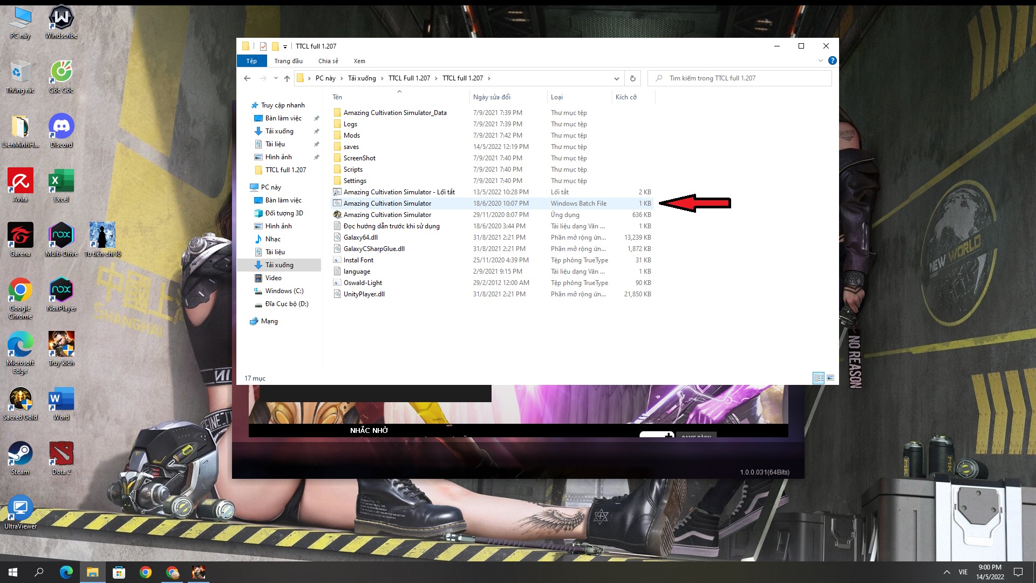Expand the ribbon with the chevron
Image resolution: width=1036 pixels, height=583 pixels.
point(821,60)
